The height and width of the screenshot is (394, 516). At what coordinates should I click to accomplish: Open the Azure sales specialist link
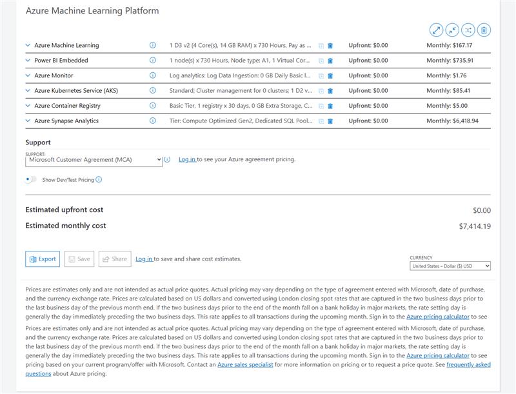tap(245, 364)
